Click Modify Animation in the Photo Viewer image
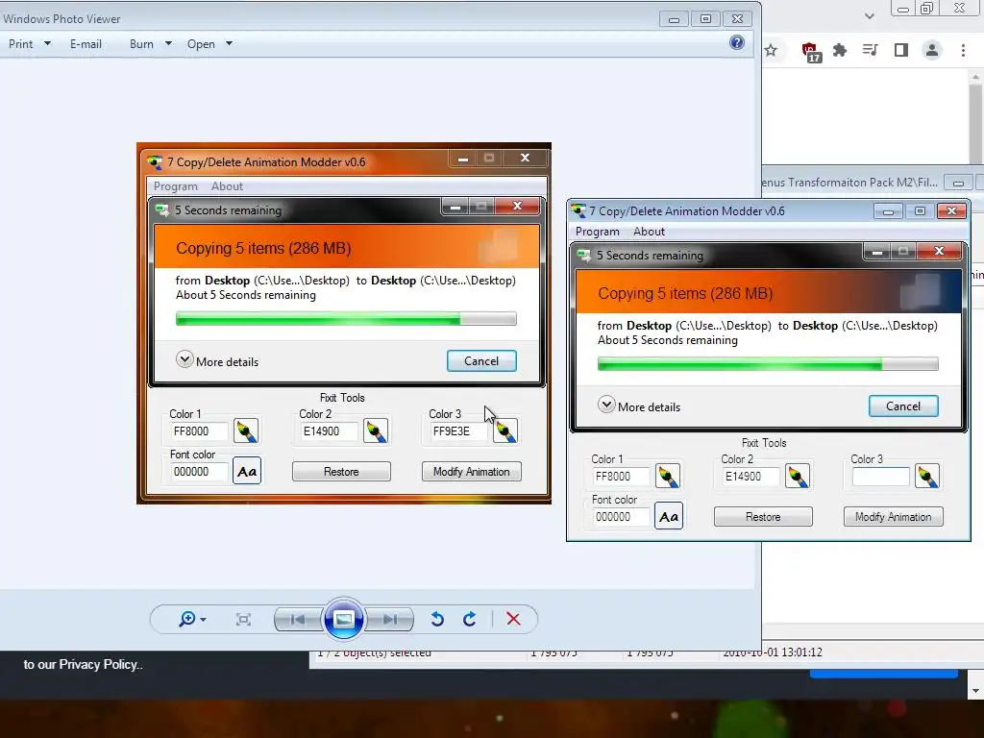This screenshot has width=984, height=738. 471,471
